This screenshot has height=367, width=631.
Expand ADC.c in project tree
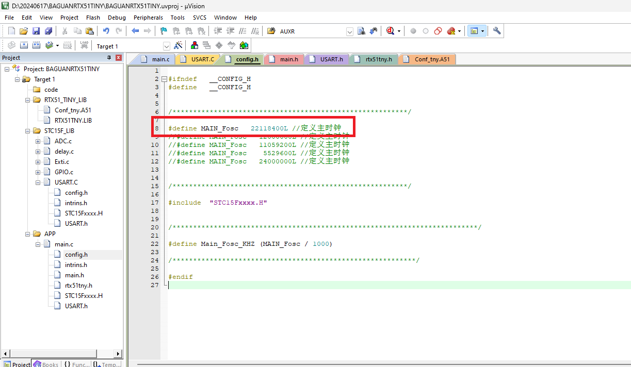coord(38,141)
